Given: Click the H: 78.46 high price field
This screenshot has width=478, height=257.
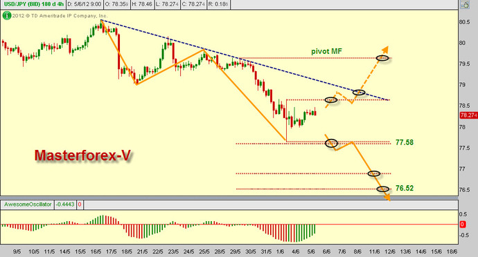Looking at the screenshot, I should click(142, 5).
